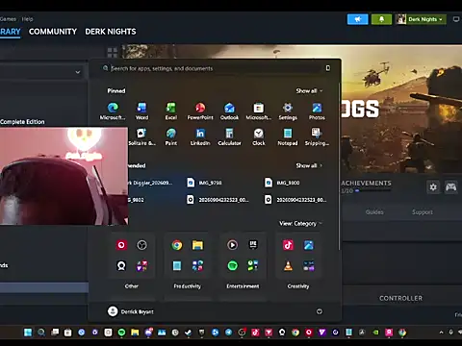
Task: Click the achievements progress bar in Steam
Action: [x=372, y=190]
